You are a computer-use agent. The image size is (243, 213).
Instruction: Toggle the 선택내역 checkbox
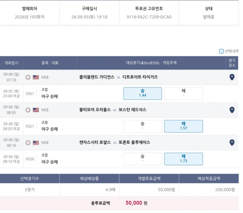click(221, 51)
